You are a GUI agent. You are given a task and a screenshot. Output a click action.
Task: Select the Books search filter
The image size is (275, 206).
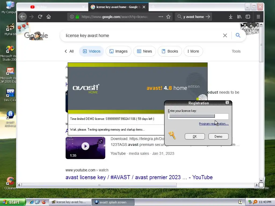point(170,51)
